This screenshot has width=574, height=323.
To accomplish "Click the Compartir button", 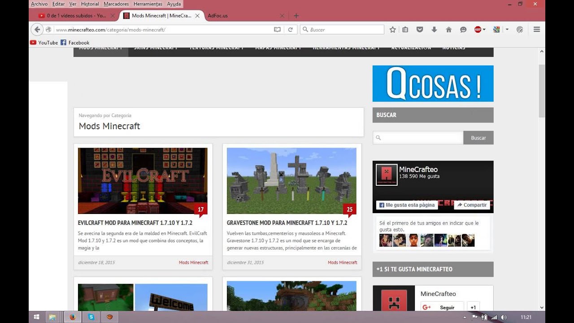I will pos(472,205).
